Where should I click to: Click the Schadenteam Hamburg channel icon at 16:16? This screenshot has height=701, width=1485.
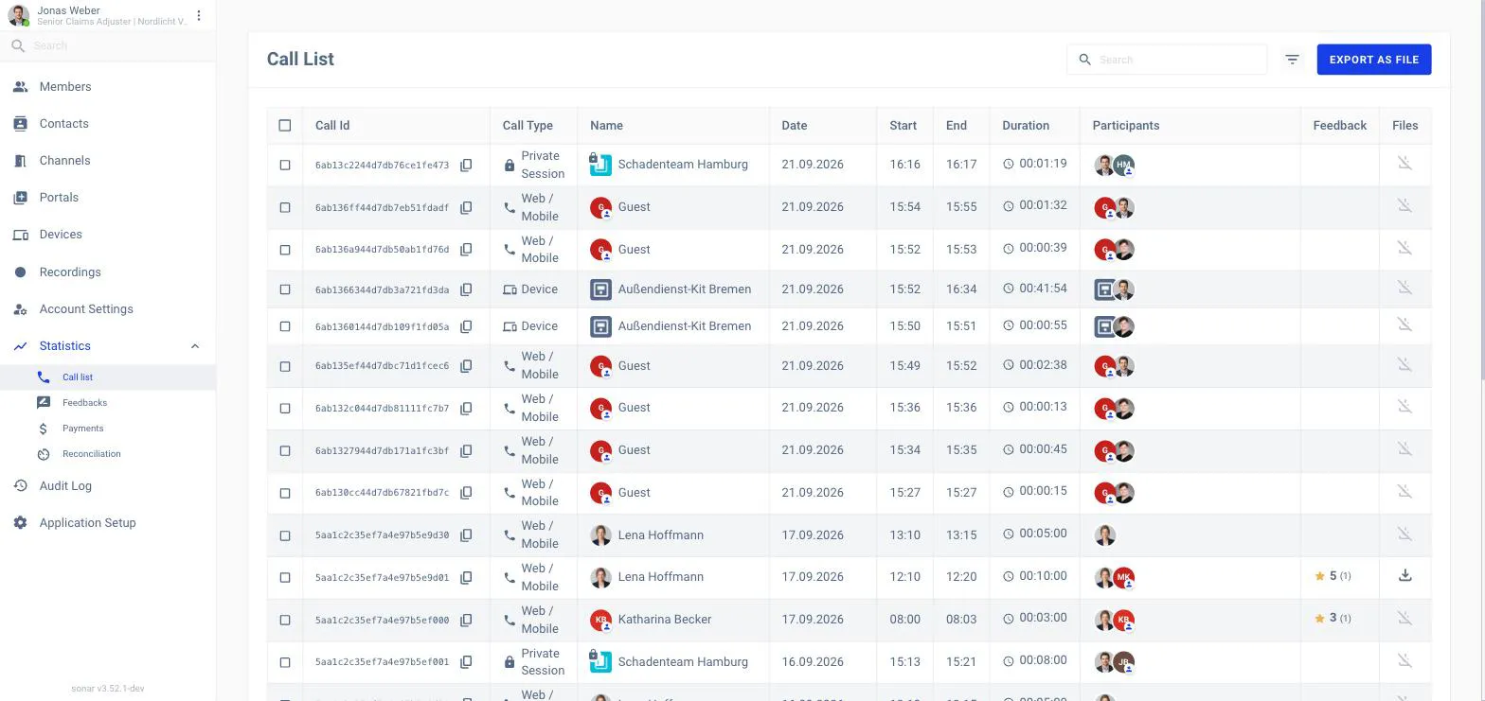pos(600,165)
